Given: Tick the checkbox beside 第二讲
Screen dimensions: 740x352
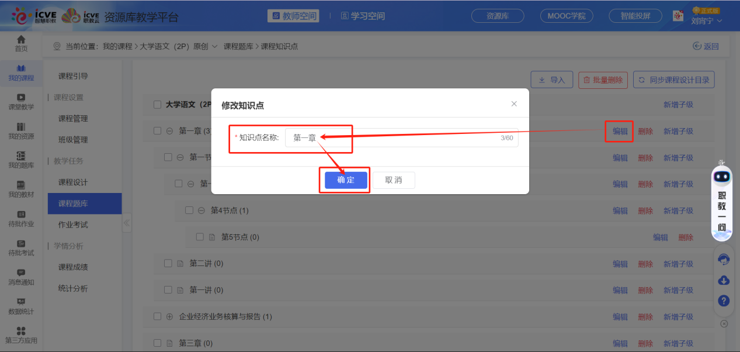Looking at the screenshot, I should pos(168,263).
